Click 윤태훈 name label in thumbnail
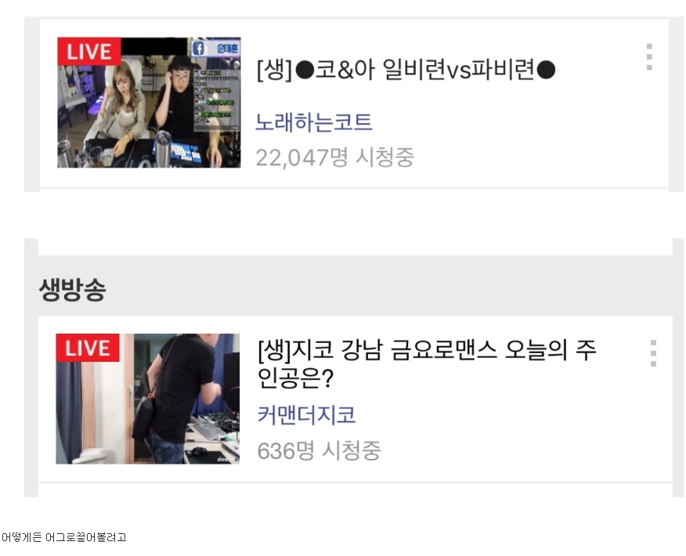The width and height of the screenshot is (686, 556). (228, 49)
